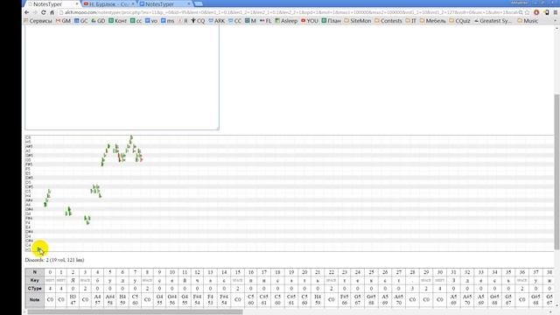The image size is (560, 315).
Task: Click the vertical page scrollbar thumb
Action: [556, 171]
